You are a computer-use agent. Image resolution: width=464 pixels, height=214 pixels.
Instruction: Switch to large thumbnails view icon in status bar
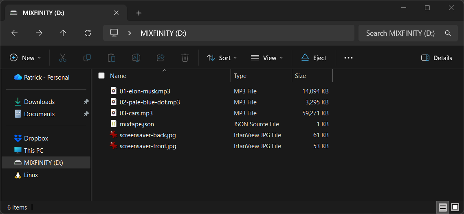point(455,208)
